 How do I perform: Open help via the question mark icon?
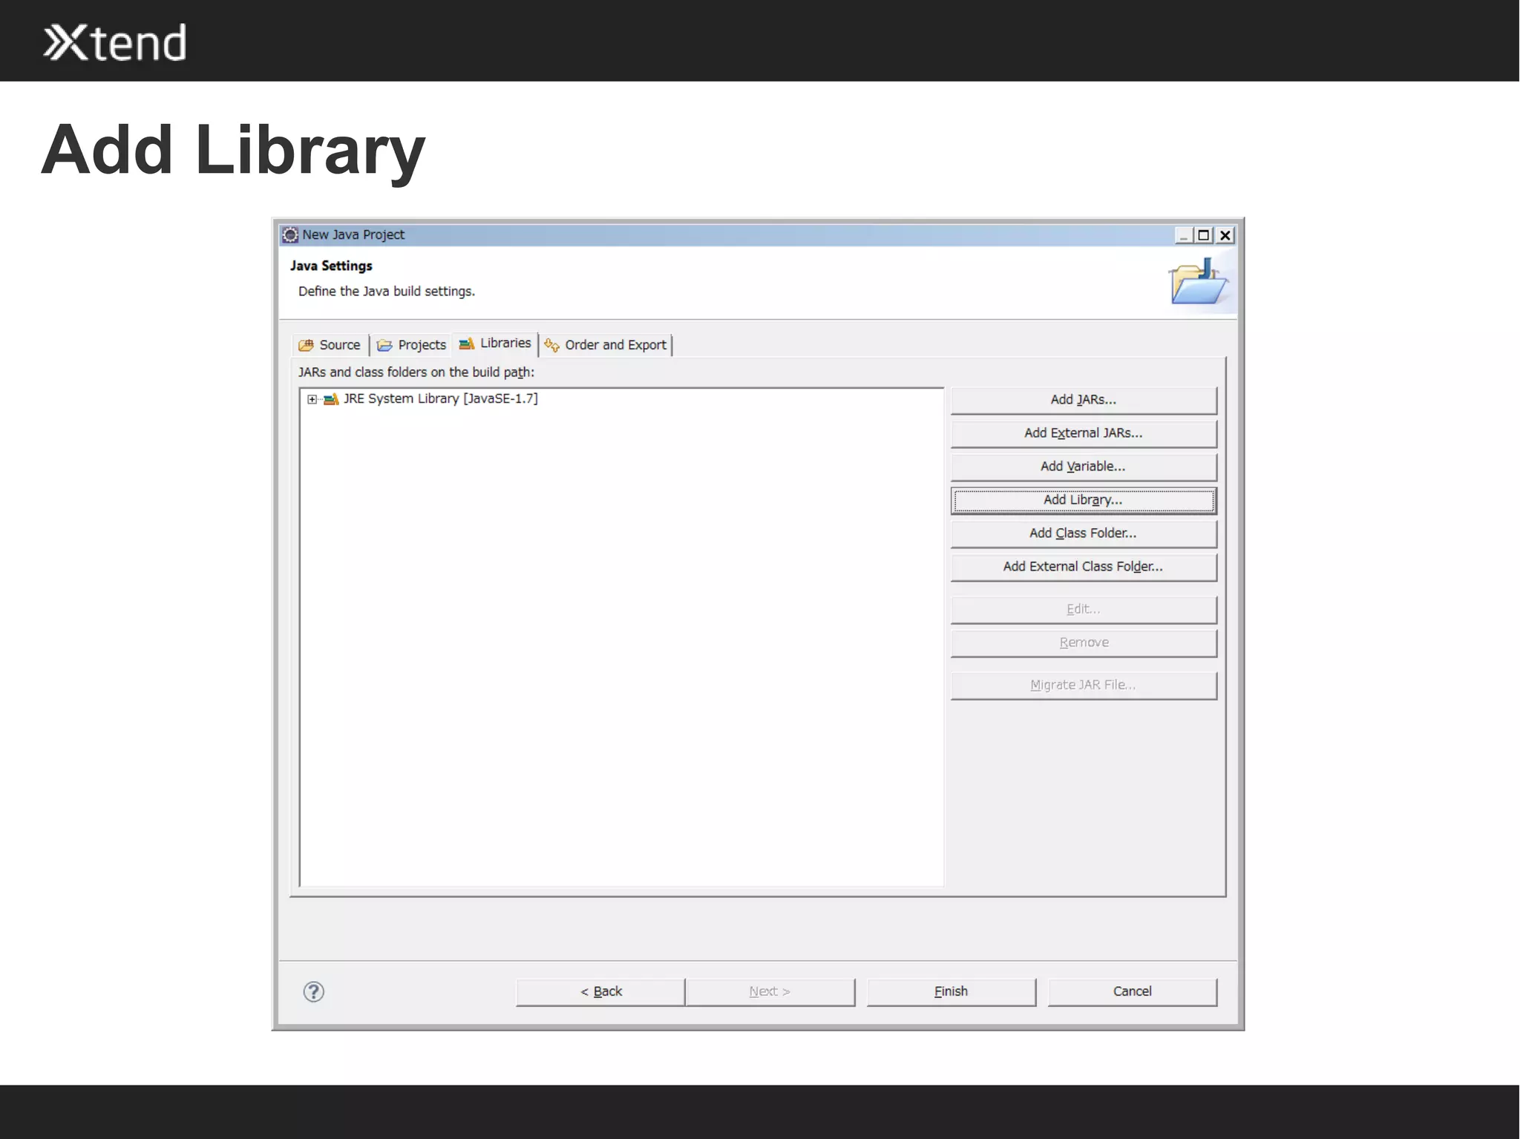[314, 992]
